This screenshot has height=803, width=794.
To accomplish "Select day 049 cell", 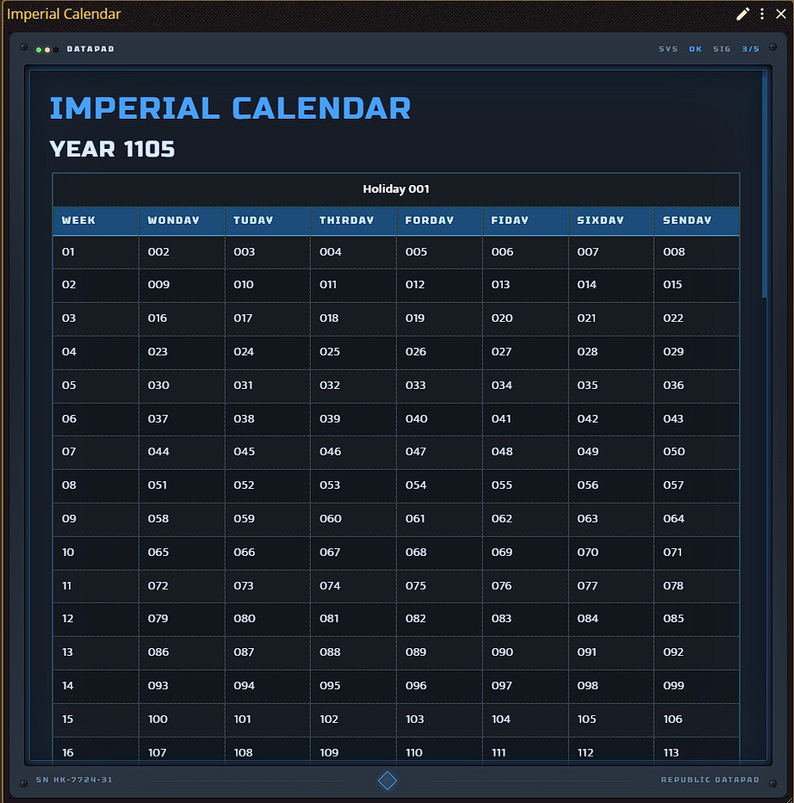I will 611,452.
